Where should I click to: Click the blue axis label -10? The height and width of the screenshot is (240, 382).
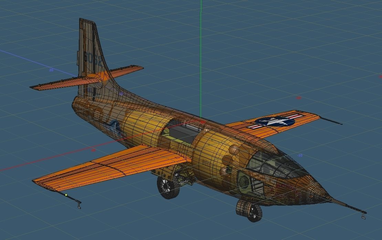pyautogui.click(x=300, y=155)
